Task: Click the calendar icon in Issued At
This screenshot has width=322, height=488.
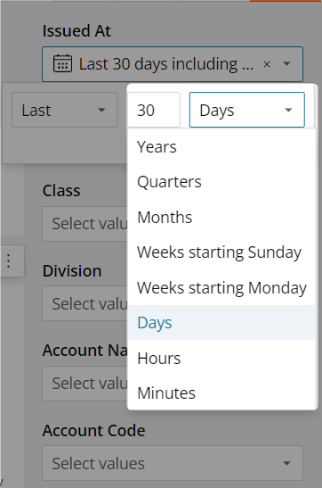Action: pos(62,63)
